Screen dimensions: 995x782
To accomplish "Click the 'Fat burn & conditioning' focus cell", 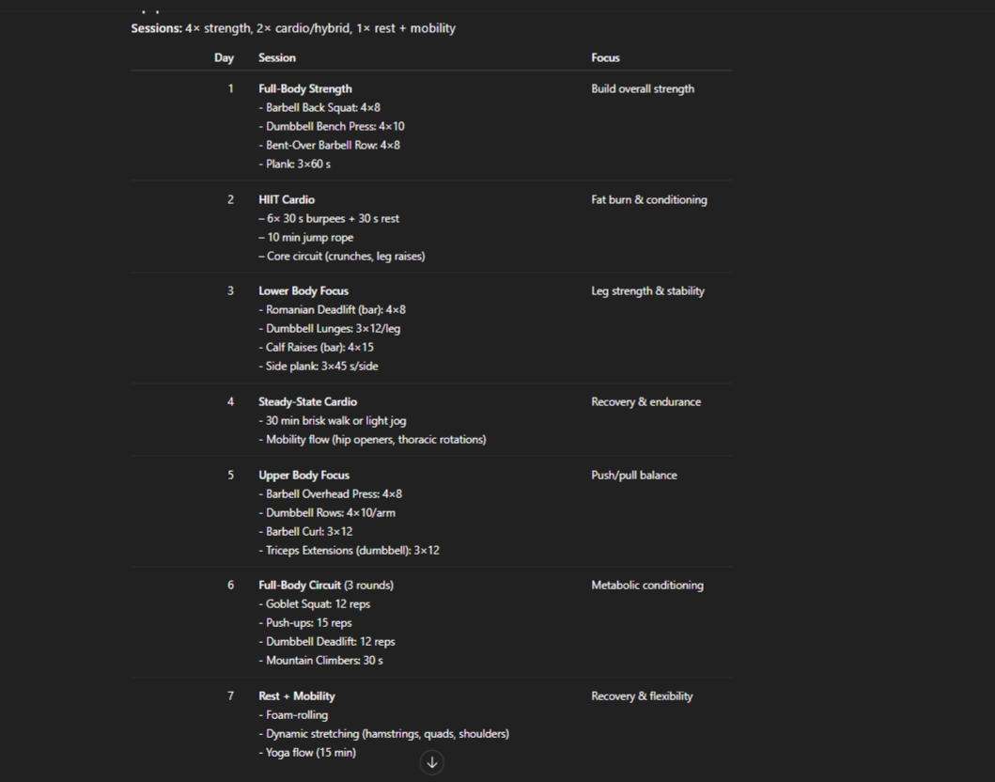I will 648,199.
